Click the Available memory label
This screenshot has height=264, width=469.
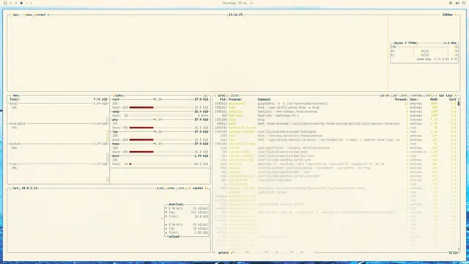point(18,124)
